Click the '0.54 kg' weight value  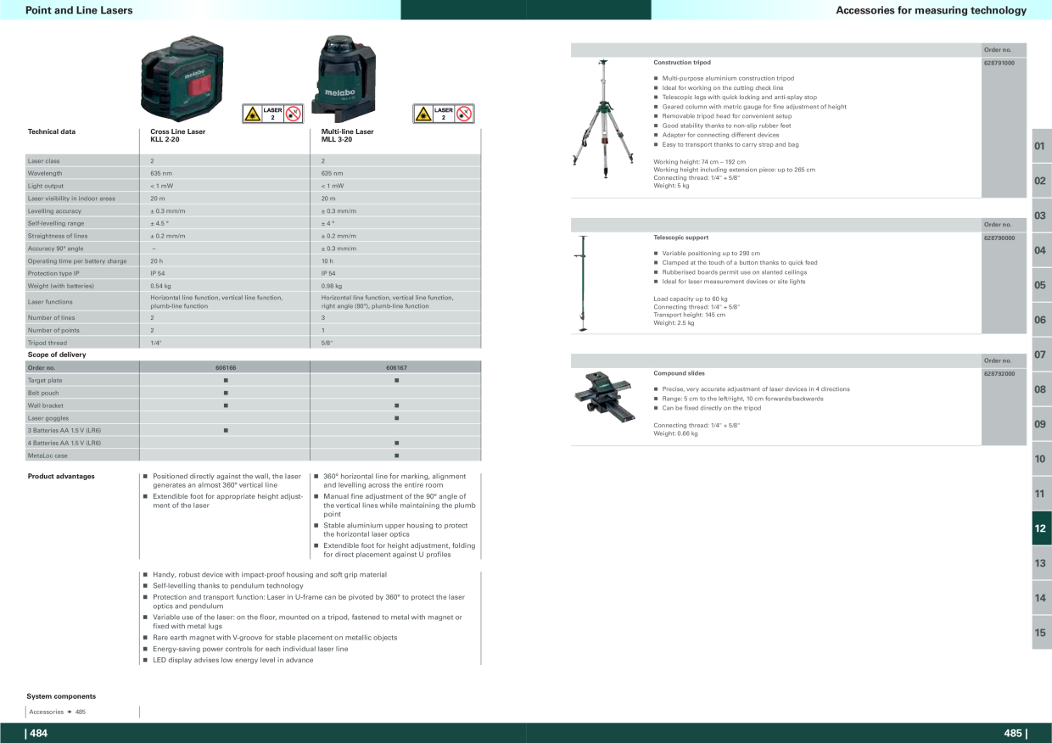161,286
